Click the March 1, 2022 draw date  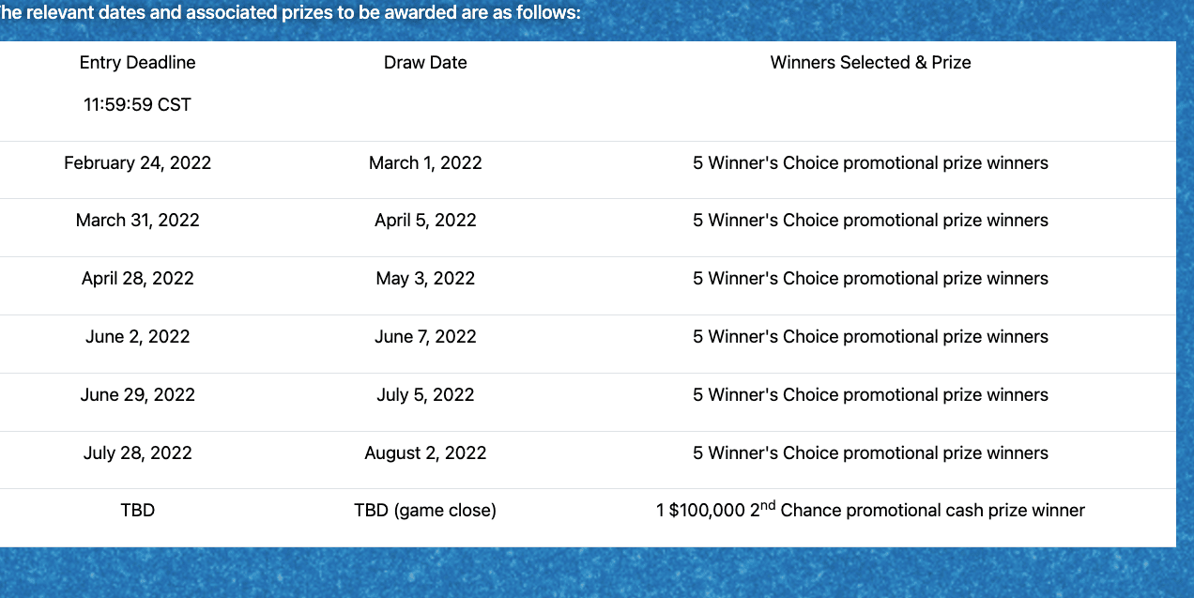(x=425, y=163)
